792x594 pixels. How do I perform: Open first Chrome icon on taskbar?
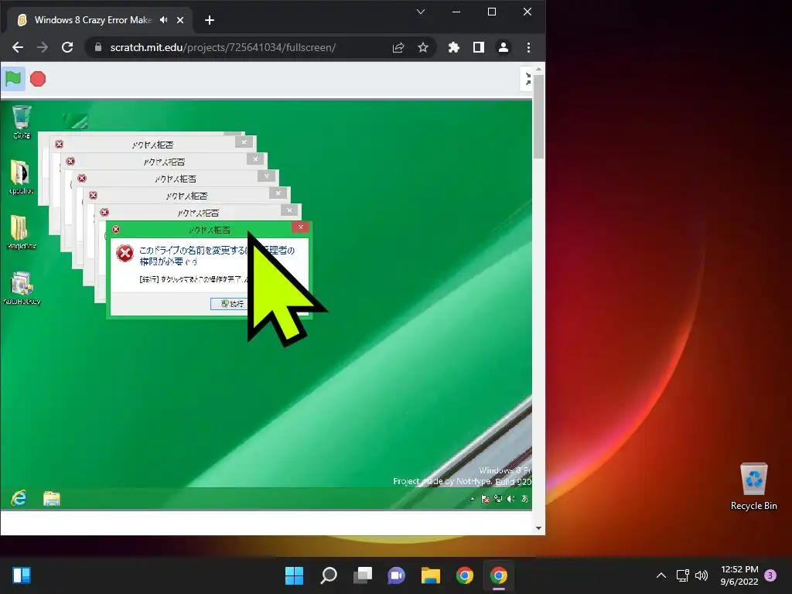(x=465, y=575)
